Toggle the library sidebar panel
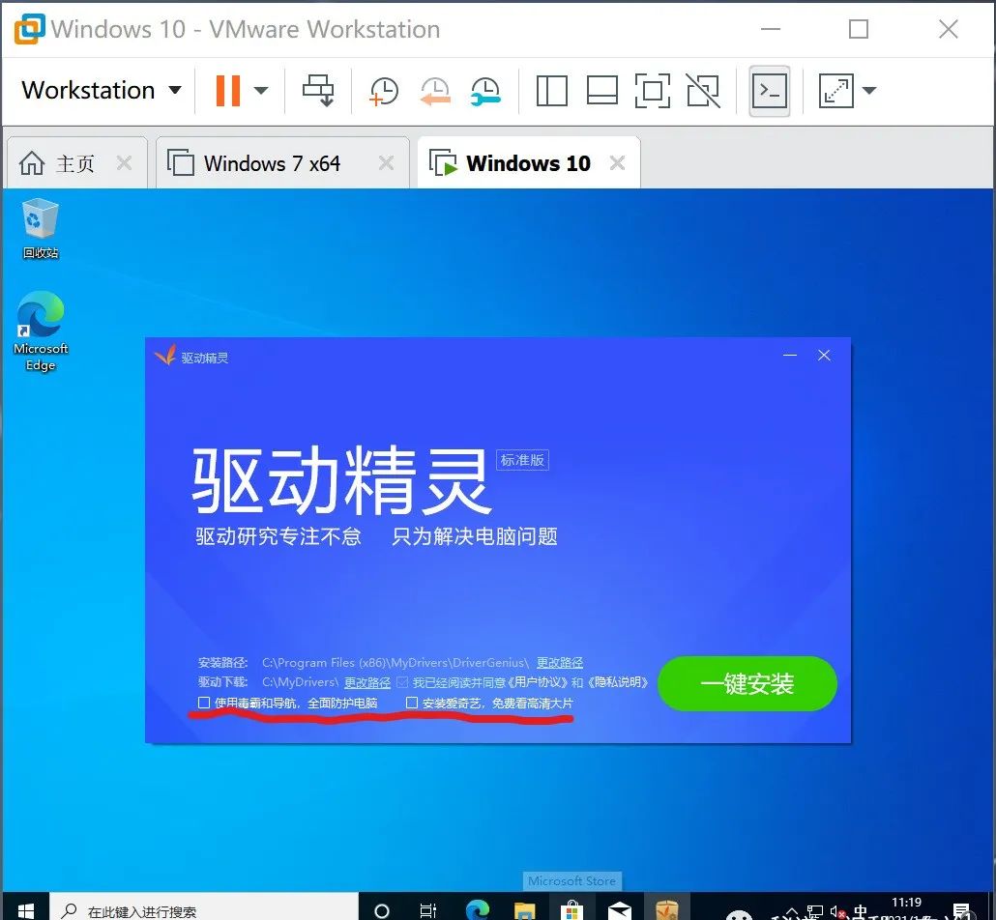Viewport: 996px width, 920px height. (551, 91)
